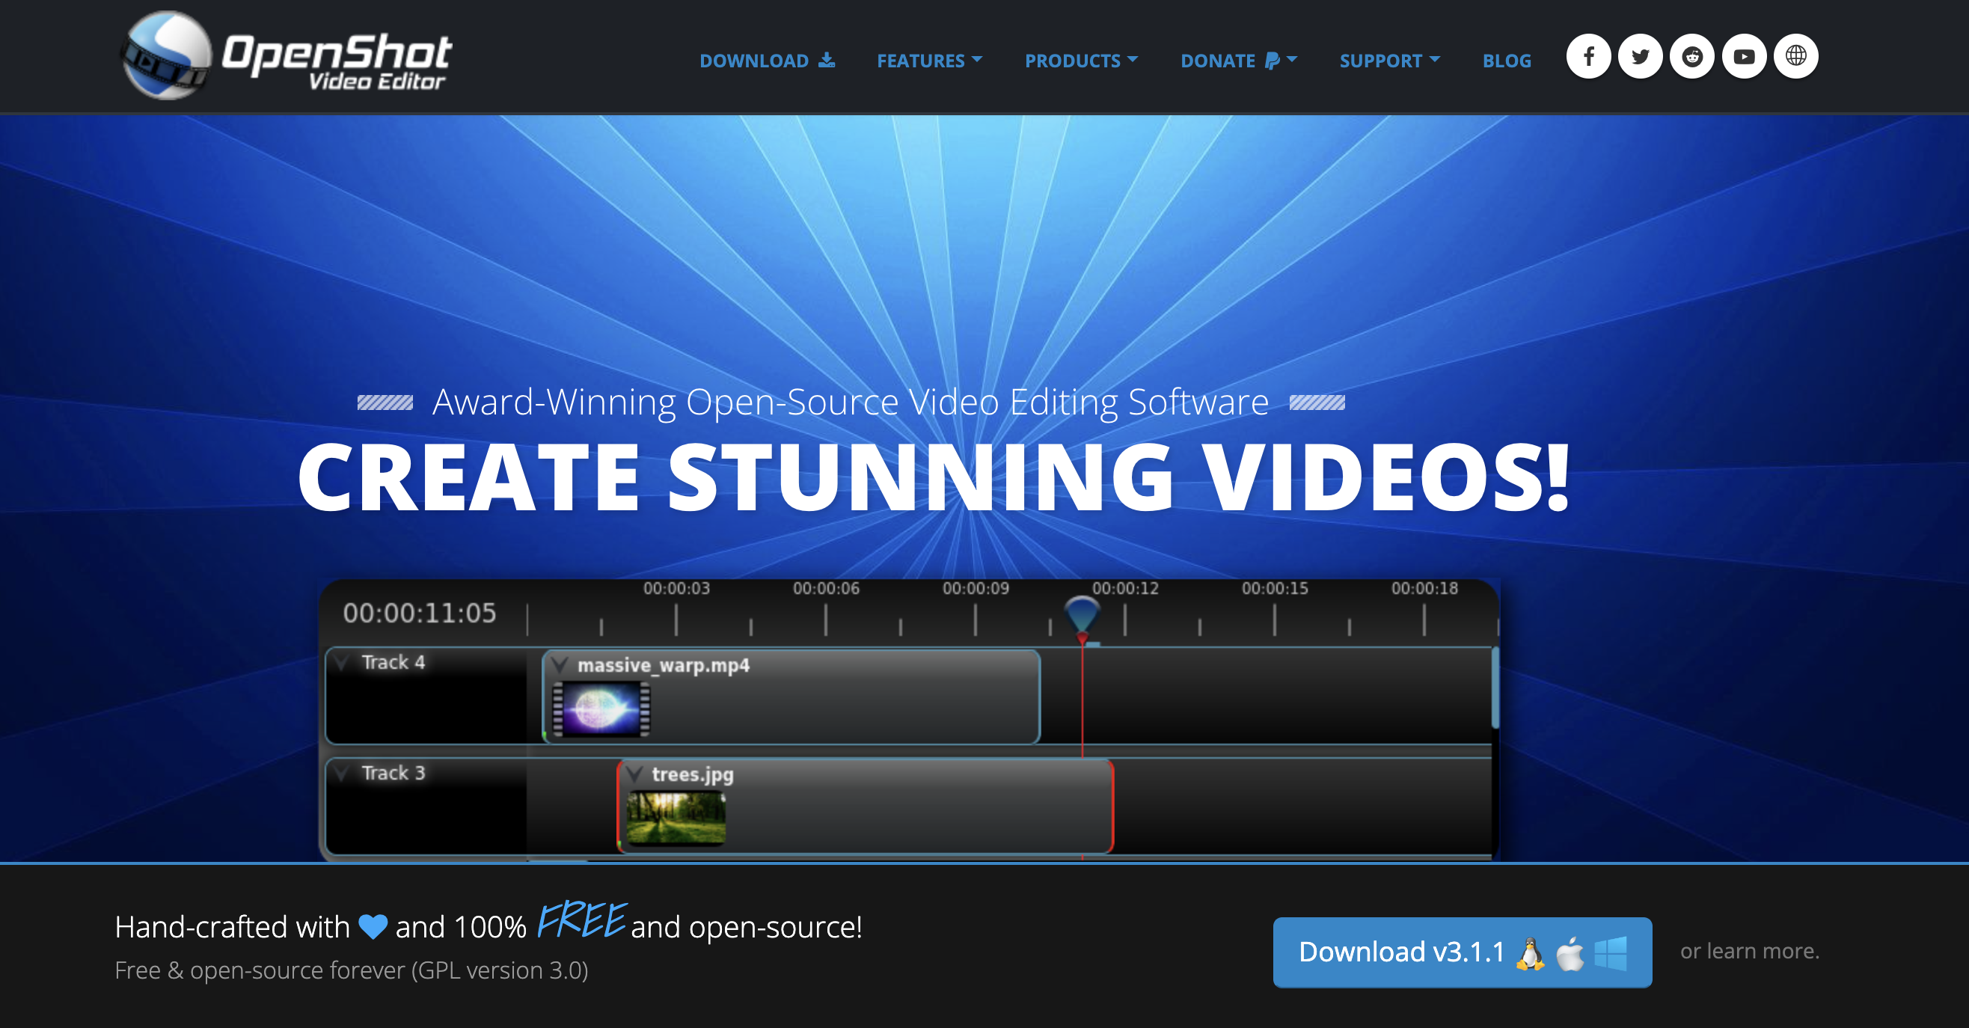Click the globe language selector icon
The height and width of the screenshot is (1028, 1969).
[1795, 57]
